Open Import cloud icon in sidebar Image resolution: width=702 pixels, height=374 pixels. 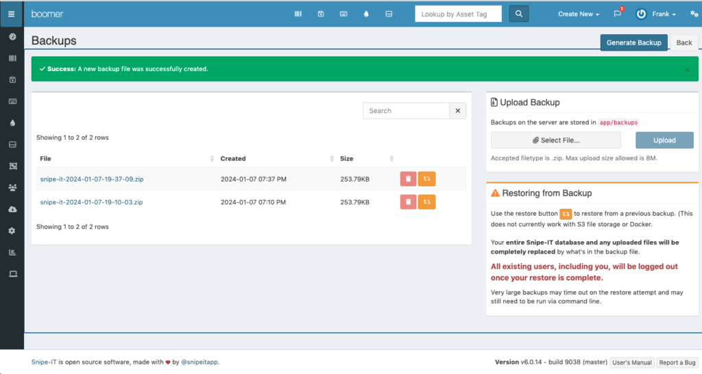click(x=12, y=209)
